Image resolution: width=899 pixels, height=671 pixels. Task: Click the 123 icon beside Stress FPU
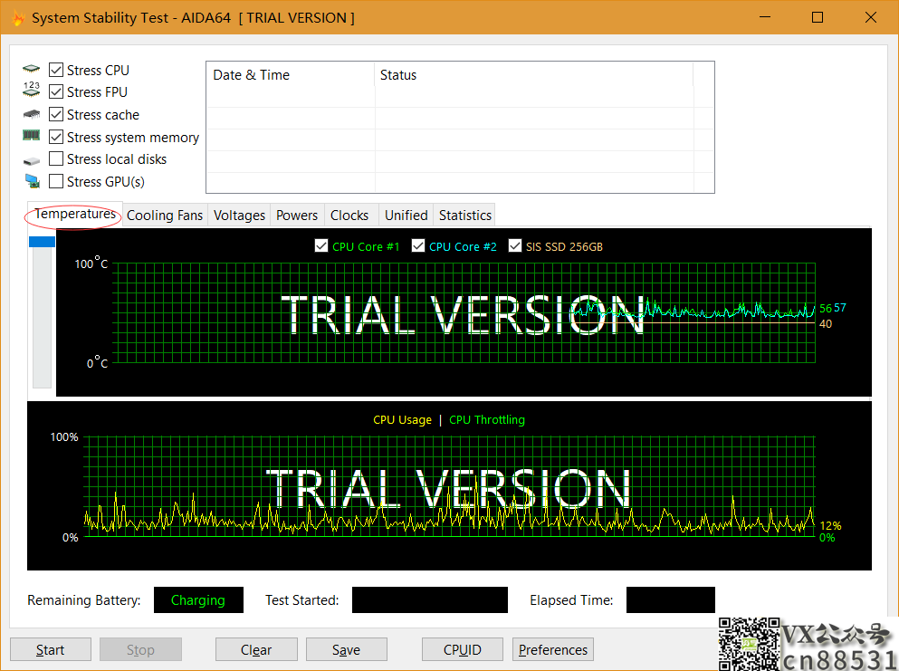[31, 89]
